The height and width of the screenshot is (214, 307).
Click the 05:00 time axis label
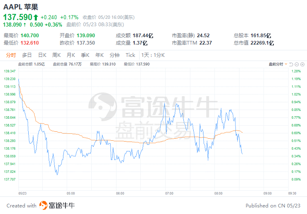pyautogui.click(x=71, y=194)
